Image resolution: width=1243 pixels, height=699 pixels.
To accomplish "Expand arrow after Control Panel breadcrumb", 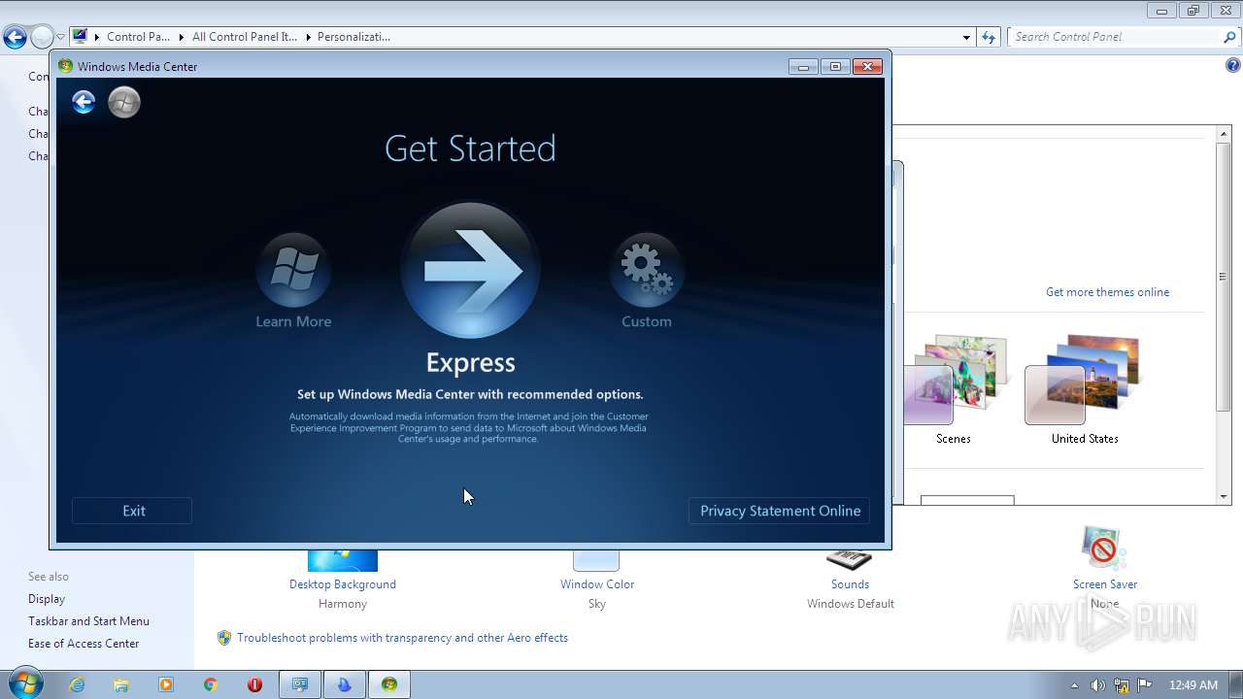I will (x=182, y=37).
